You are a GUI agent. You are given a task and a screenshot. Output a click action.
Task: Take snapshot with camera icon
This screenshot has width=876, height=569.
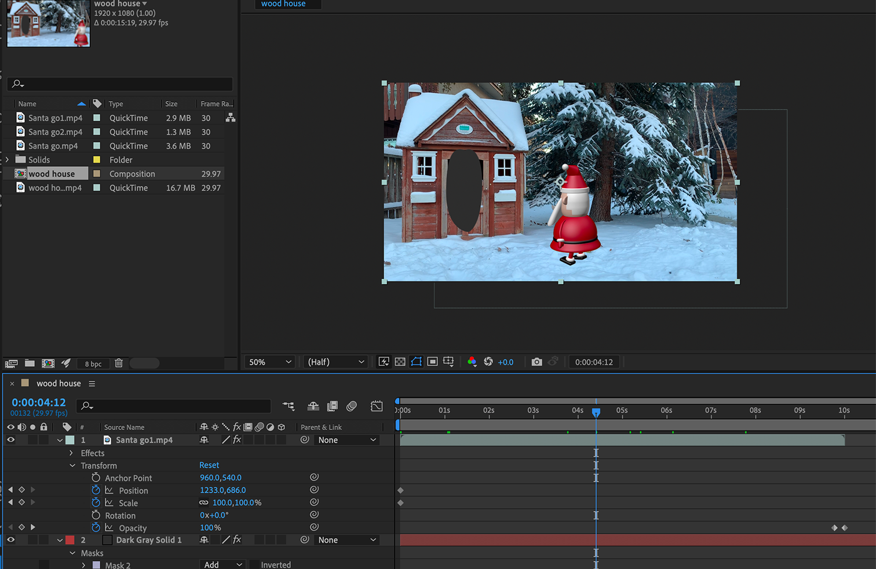coord(536,362)
